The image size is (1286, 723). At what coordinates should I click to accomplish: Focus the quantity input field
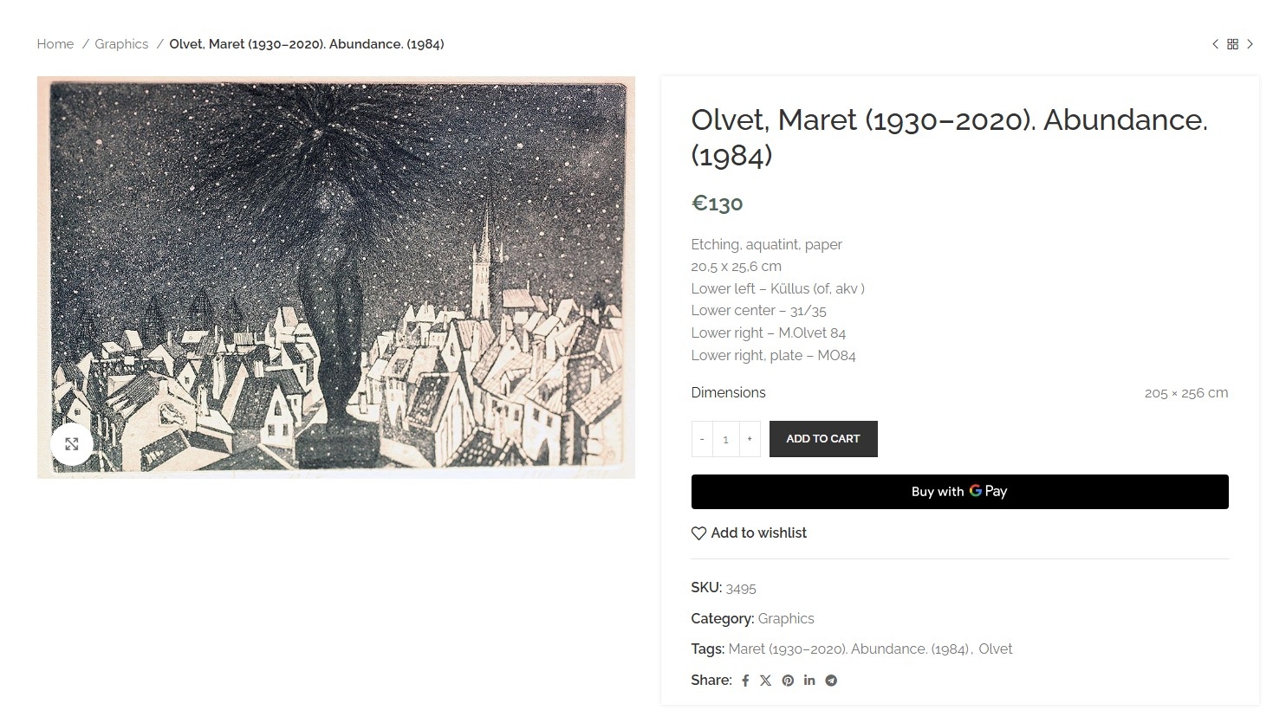pos(725,439)
